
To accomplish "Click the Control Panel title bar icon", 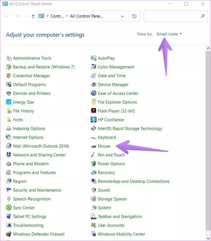I will tap(5, 4).
